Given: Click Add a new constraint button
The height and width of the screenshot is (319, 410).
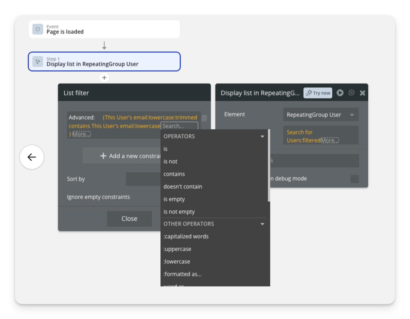Looking at the screenshot, I should pyautogui.click(x=122, y=156).
